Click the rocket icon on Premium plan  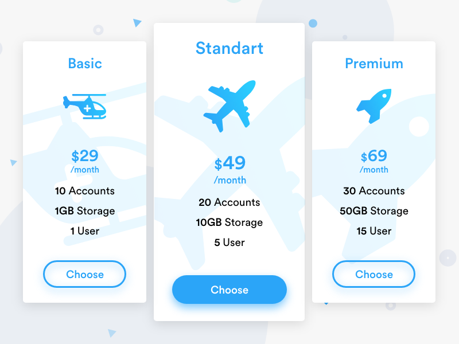[374, 106]
